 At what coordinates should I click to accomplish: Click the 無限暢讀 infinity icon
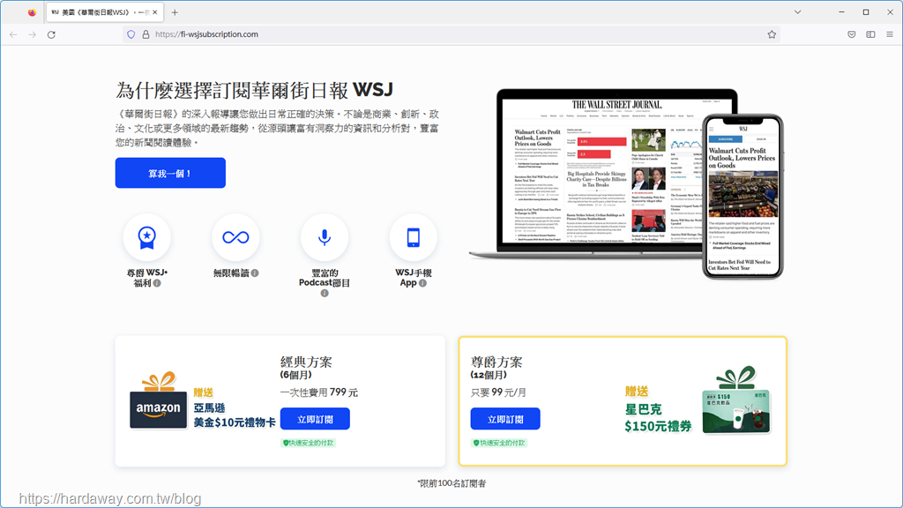[235, 237]
